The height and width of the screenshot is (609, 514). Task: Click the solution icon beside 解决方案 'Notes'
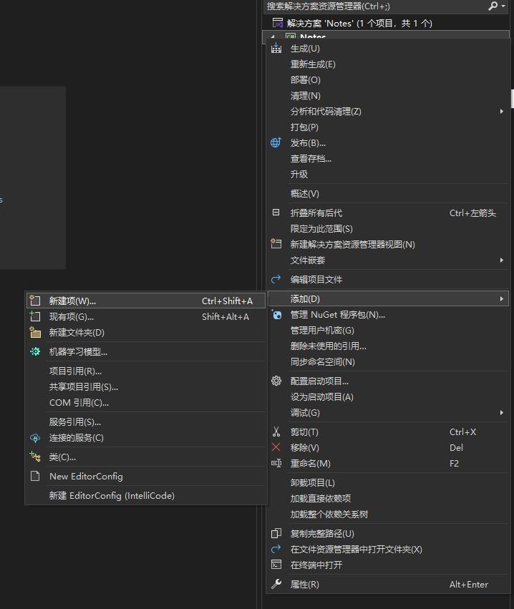click(277, 23)
